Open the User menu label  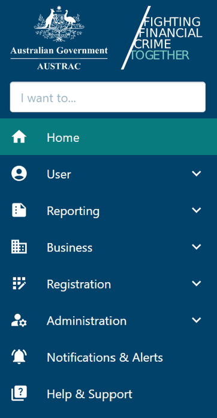(x=59, y=174)
